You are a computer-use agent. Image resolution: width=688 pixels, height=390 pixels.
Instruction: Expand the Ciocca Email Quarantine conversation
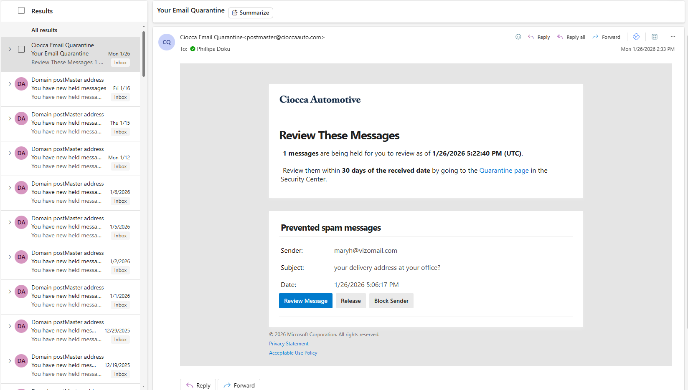click(10, 49)
